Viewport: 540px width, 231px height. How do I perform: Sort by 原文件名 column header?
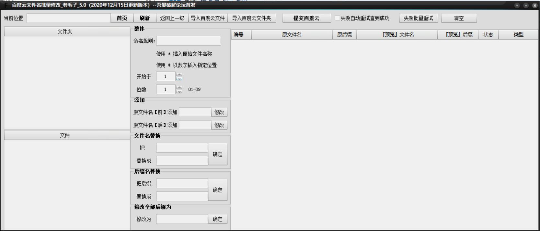(x=292, y=35)
